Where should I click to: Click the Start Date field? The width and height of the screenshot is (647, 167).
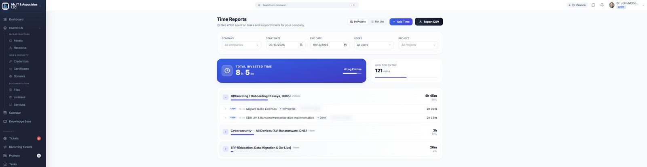coord(285,45)
